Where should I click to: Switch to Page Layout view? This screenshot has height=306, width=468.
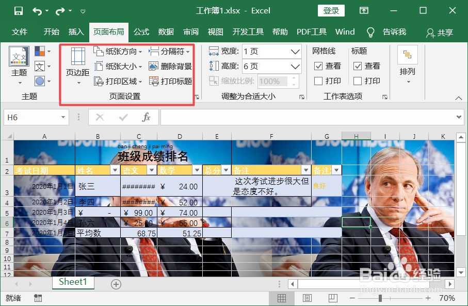pos(307,298)
